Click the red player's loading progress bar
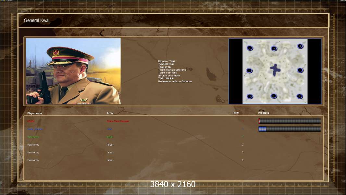The width and height of the screenshot is (346, 195). point(290,121)
